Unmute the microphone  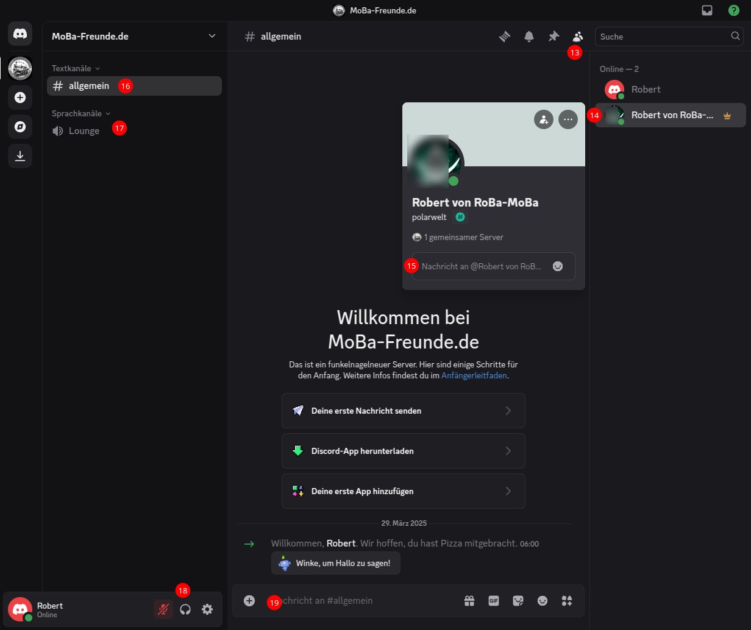(163, 609)
